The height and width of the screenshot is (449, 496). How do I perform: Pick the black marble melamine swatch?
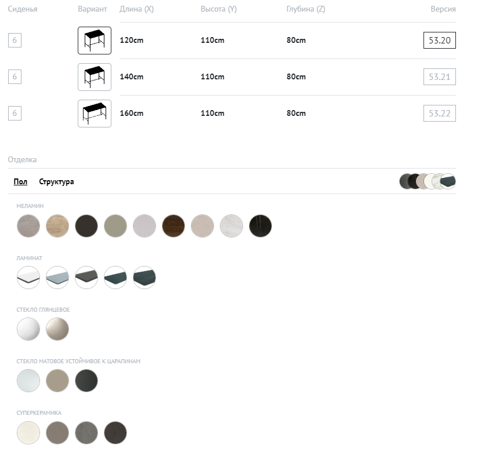[x=260, y=226]
